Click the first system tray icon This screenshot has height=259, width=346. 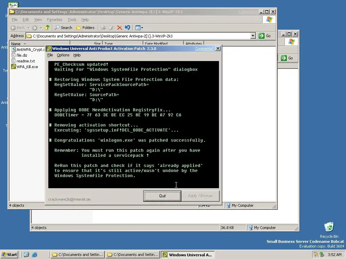click(x=316, y=255)
